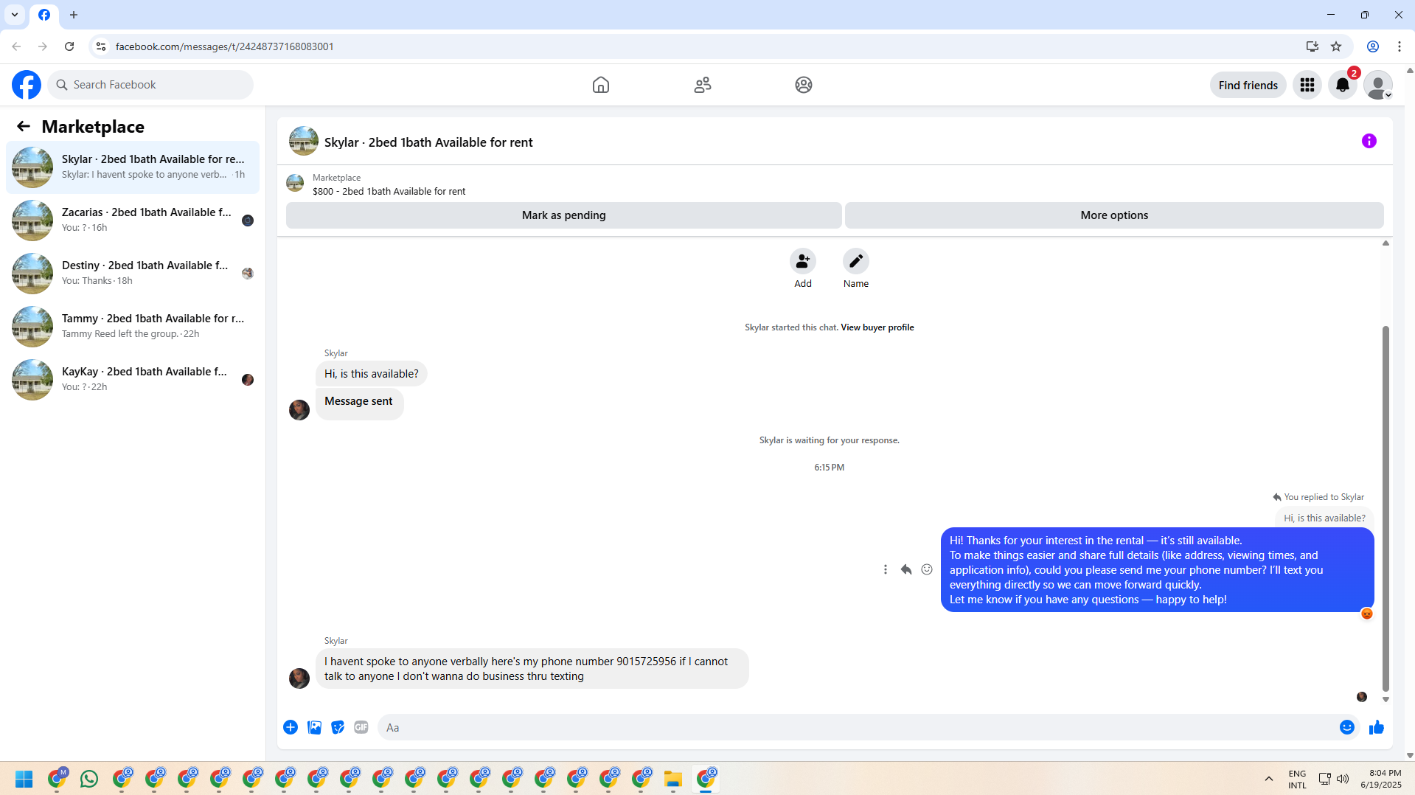Image resolution: width=1415 pixels, height=795 pixels.
Task: Click the chat scrollbar thumb
Action: click(1386, 509)
